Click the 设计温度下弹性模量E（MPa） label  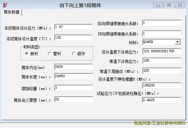click(124, 79)
